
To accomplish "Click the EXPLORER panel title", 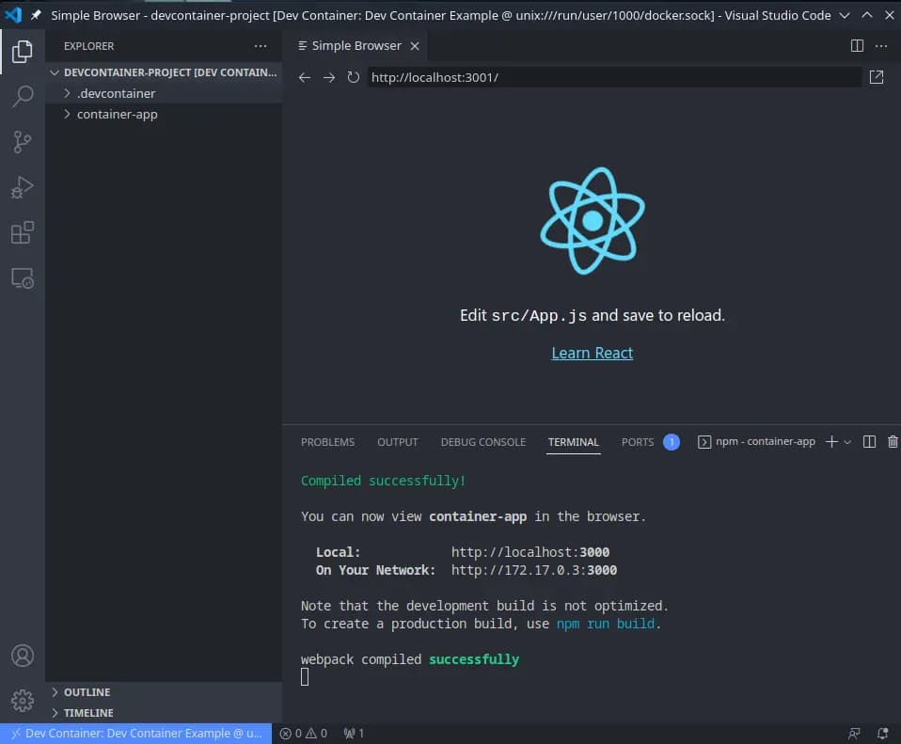I will tap(88, 46).
